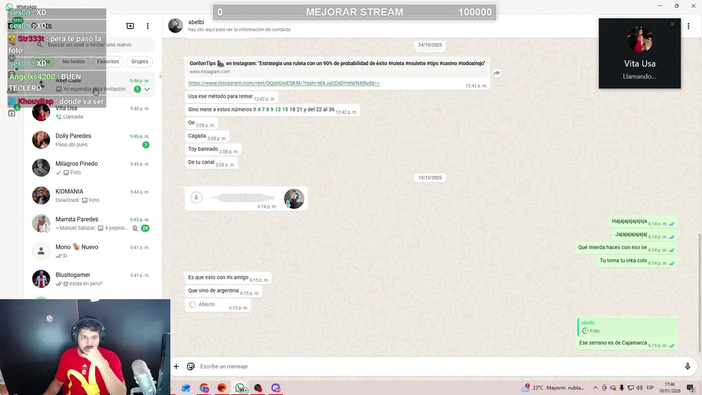Select the Grupos filter tab
The height and width of the screenshot is (395, 702).
tap(140, 61)
